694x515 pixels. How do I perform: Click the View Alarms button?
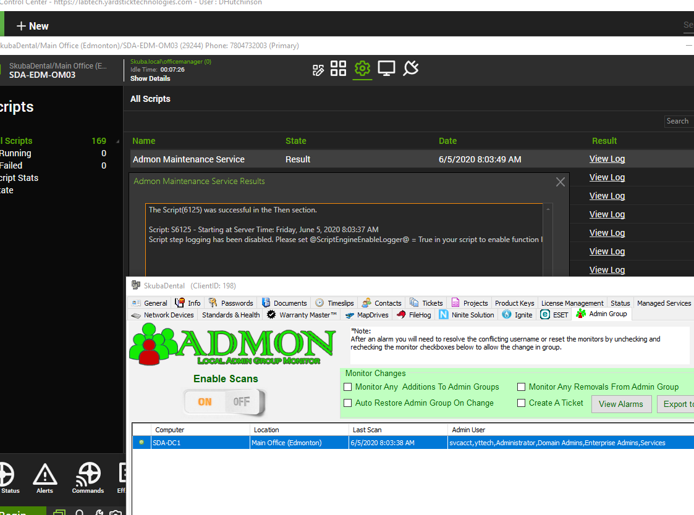[x=621, y=404]
